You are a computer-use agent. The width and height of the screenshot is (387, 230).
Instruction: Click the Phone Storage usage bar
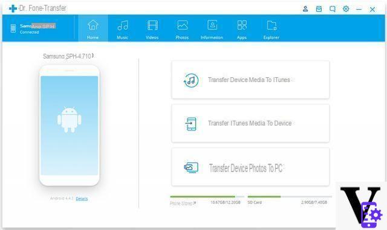pyautogui.click(x=207, y=196)
